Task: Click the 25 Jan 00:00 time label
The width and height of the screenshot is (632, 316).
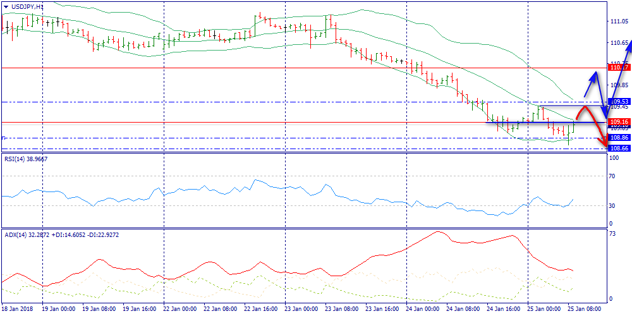Action: [543, 309]
